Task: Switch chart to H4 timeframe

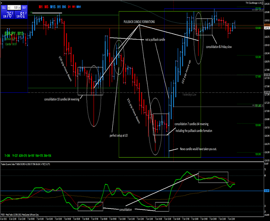Action: coord(64,7)
